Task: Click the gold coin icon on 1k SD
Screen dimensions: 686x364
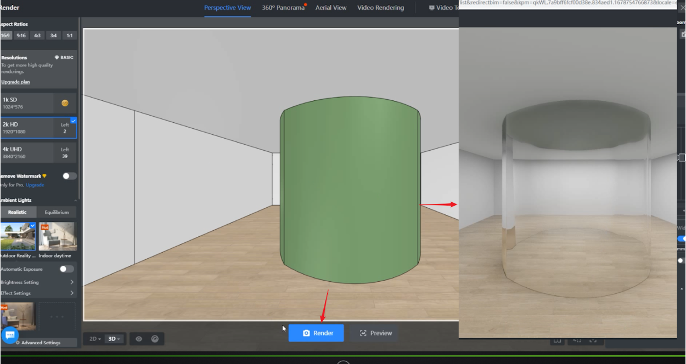Action: [x=65, y=103]
